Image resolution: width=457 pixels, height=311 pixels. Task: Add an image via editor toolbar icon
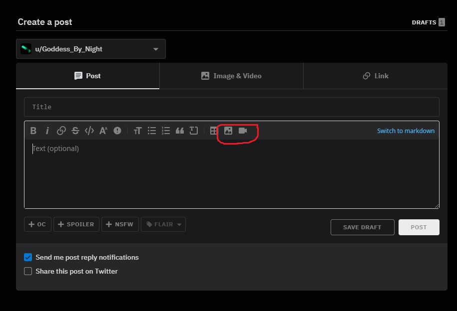(228, 131)
